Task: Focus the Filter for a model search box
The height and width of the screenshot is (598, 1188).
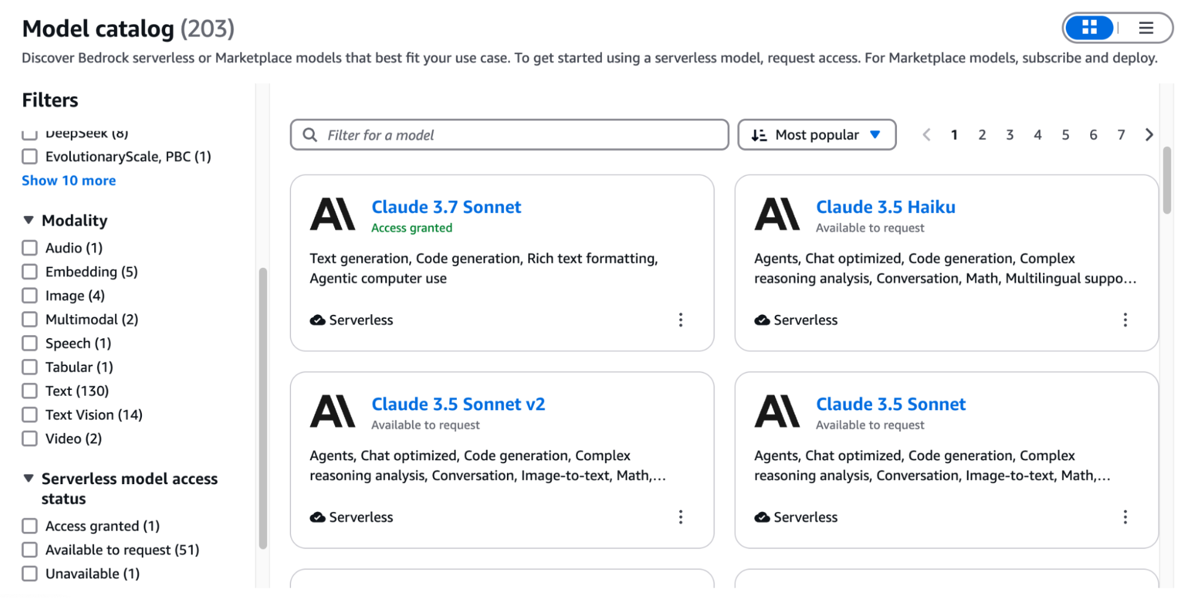Action: click(509, 135)
